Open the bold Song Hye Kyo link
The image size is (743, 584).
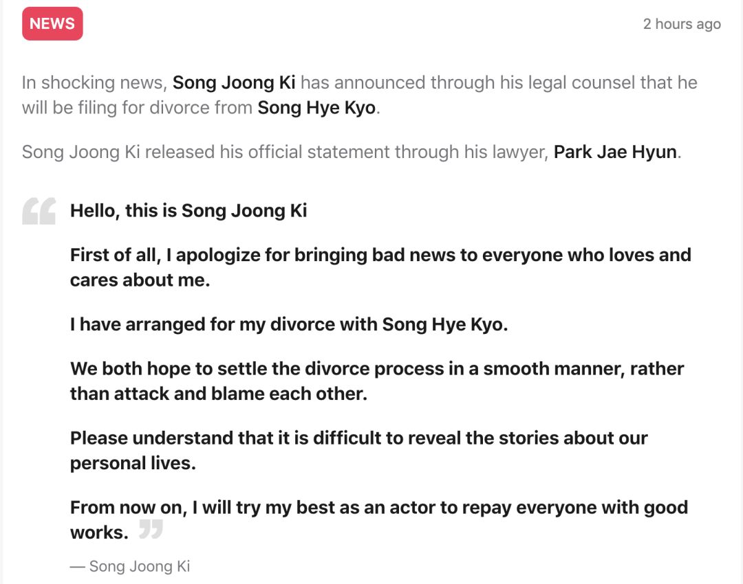point(316,109)
